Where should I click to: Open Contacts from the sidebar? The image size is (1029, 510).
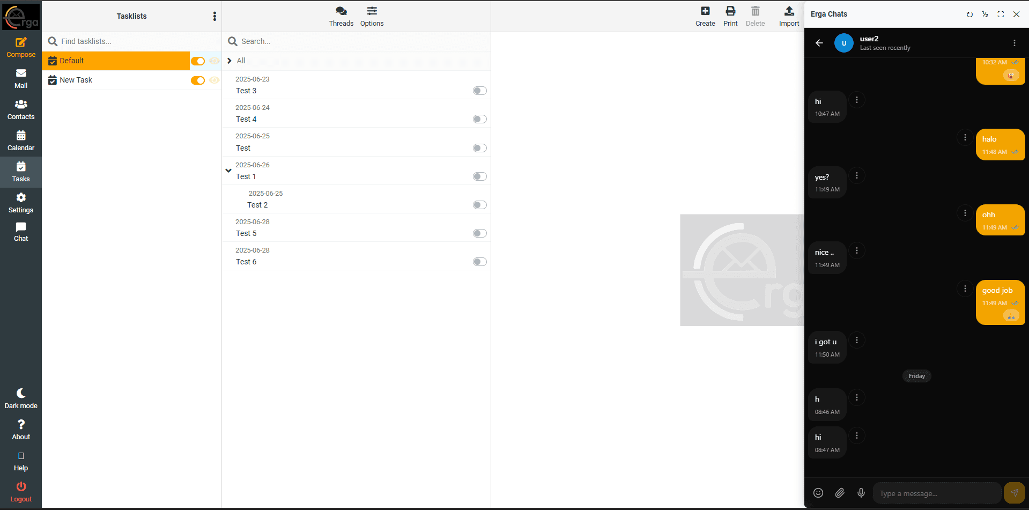coord(21,109)
